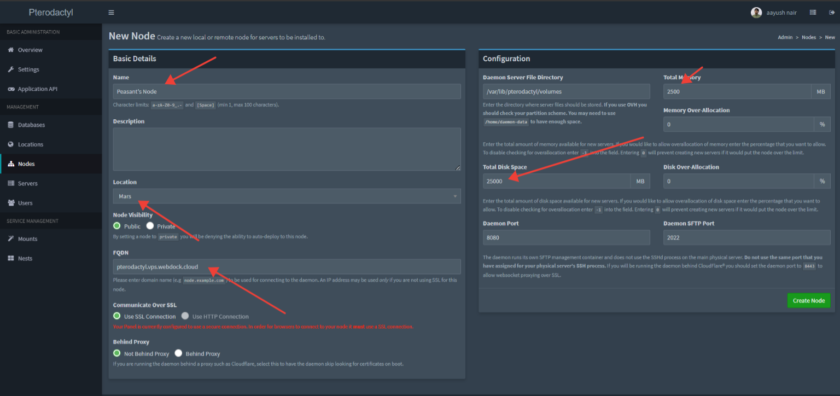Select the Behind Proxy radio button

(x=178, y=353)
